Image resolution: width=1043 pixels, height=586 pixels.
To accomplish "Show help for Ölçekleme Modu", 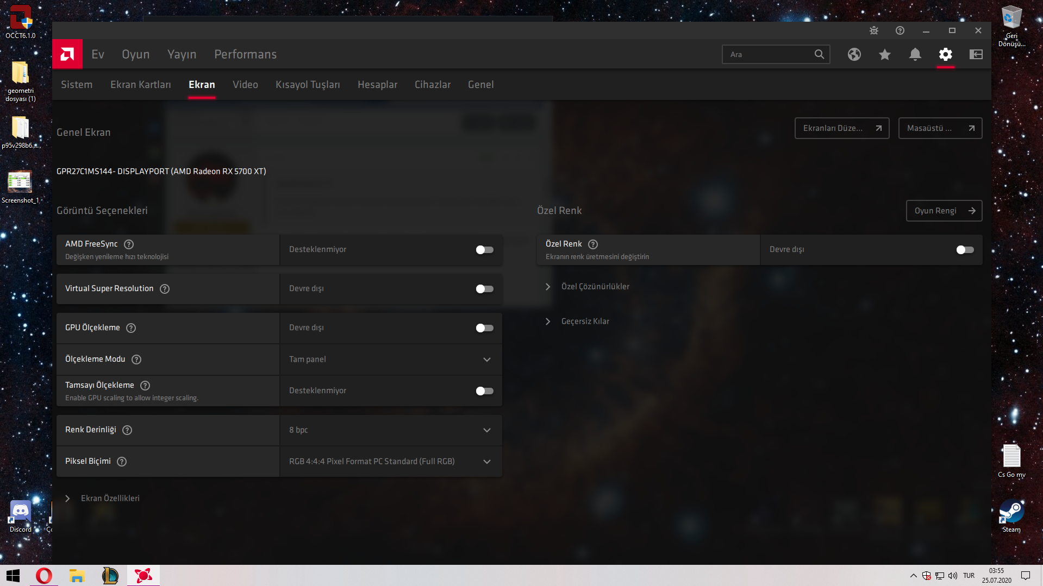I will pos(136,360).
